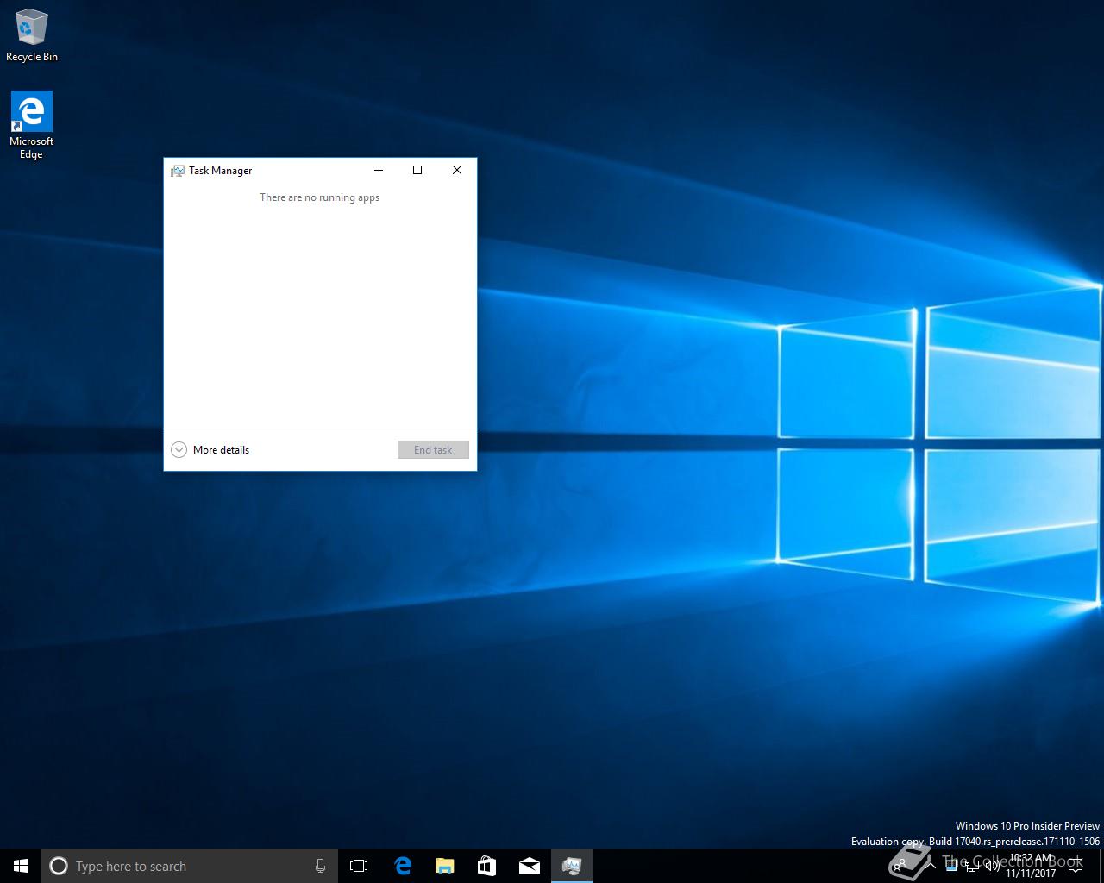Open File Explorer from the taskbar
This screenshot has height=883, width=1104.
tap(445, 866)
